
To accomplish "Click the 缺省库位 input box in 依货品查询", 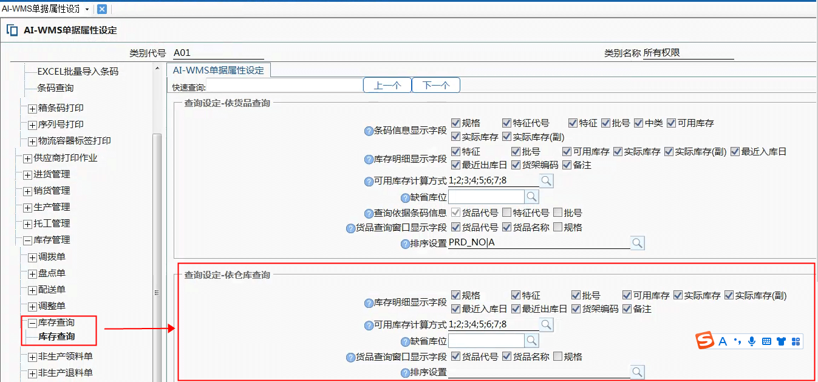I will 486,196.
